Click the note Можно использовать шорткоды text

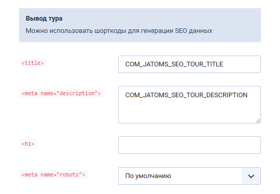coord(119,31)
